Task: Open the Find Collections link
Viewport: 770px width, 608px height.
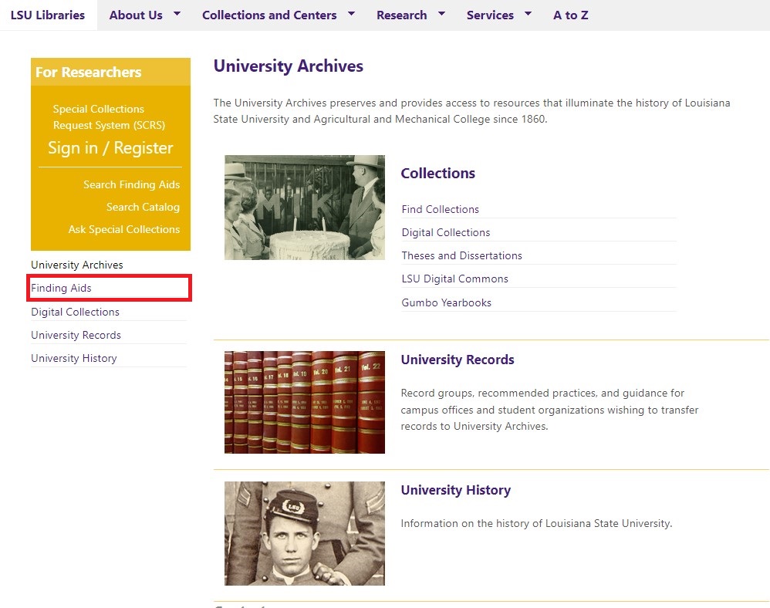Action: (441, 209)
